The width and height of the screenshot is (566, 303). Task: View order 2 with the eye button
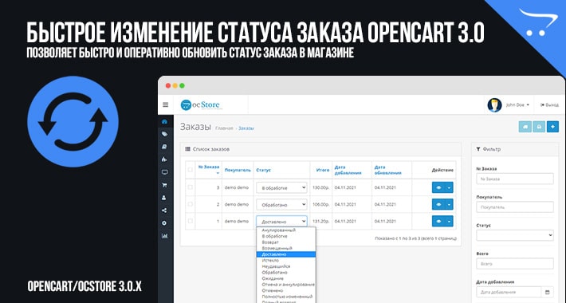[438, 204]
